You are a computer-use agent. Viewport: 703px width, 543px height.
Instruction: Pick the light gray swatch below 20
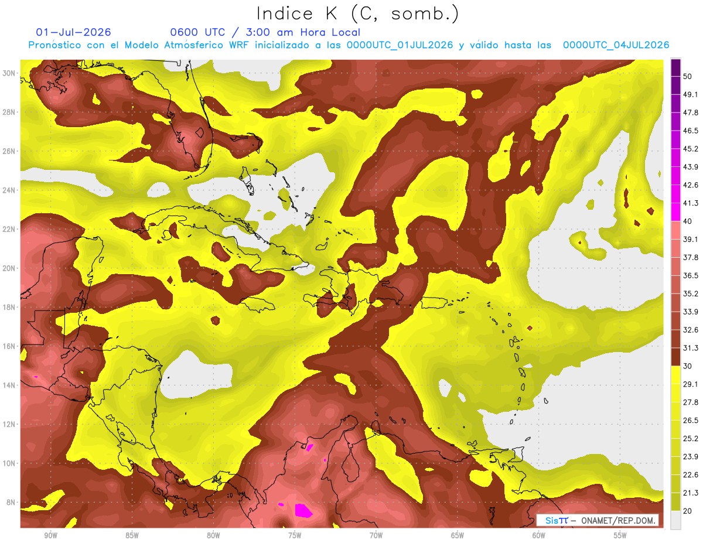pyautogui.click(x=675, y=520)
